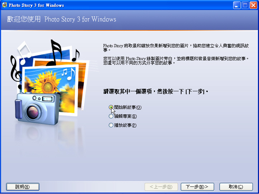Open help with the 說明 button

click(x=23, y=186)
